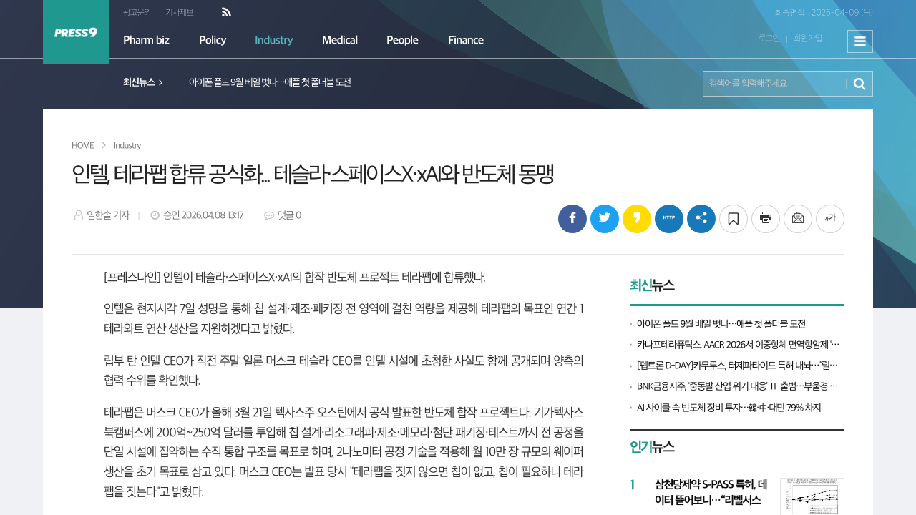
Task: Click the 기사제보 link
Action: click(180, 12)
